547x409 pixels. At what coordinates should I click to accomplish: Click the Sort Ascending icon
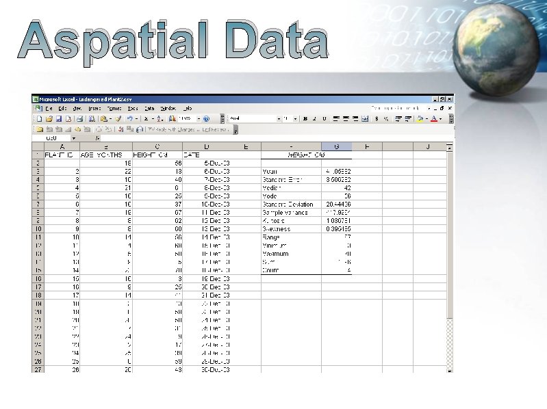(160, 119)
